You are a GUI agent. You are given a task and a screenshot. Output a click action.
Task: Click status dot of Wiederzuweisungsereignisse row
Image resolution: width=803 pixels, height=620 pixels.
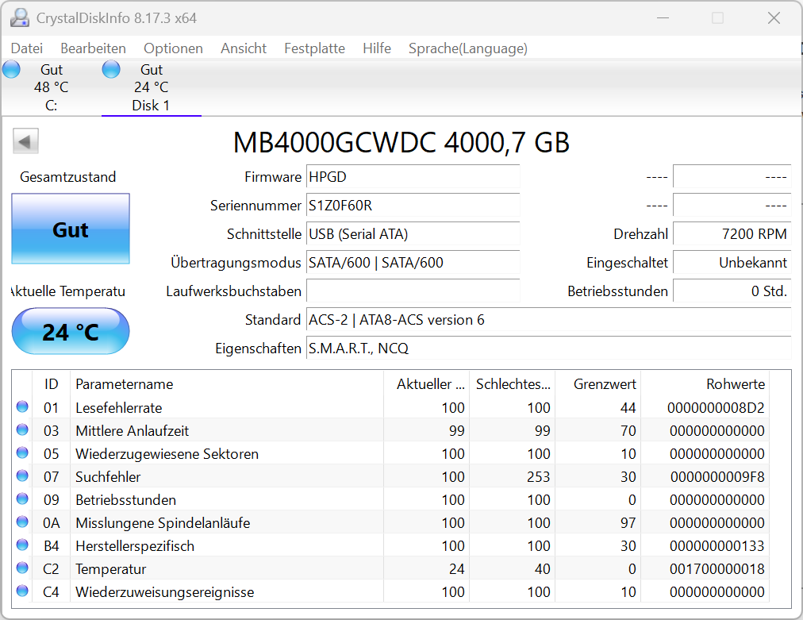pos(22,591)
